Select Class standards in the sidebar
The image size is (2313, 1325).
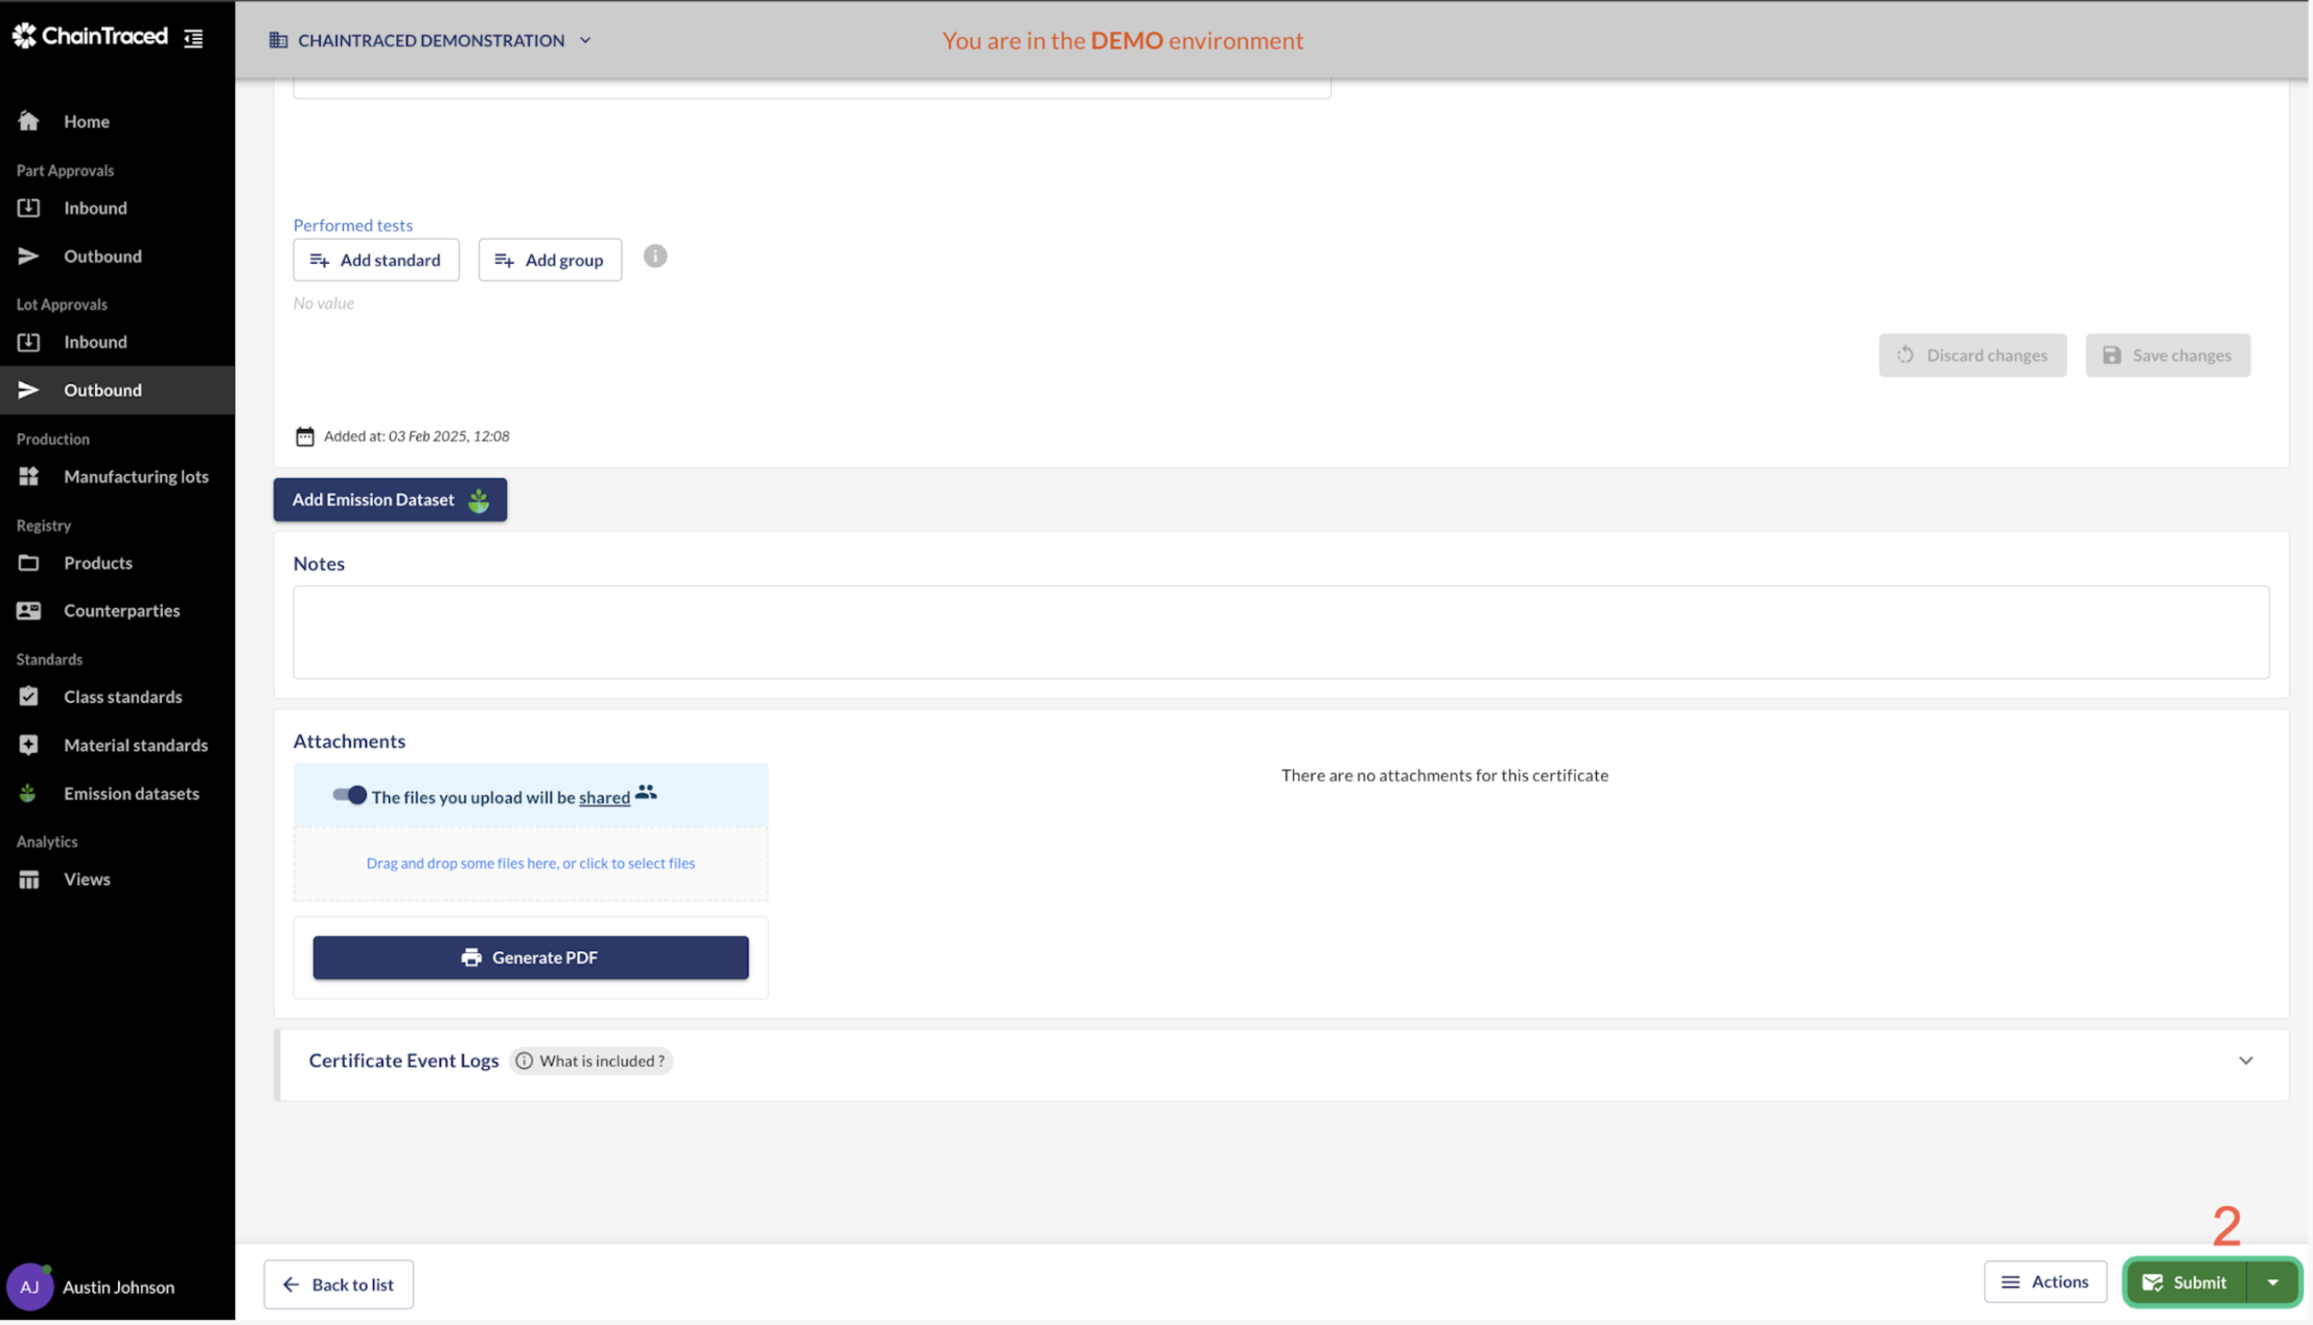tap(123, 696)
